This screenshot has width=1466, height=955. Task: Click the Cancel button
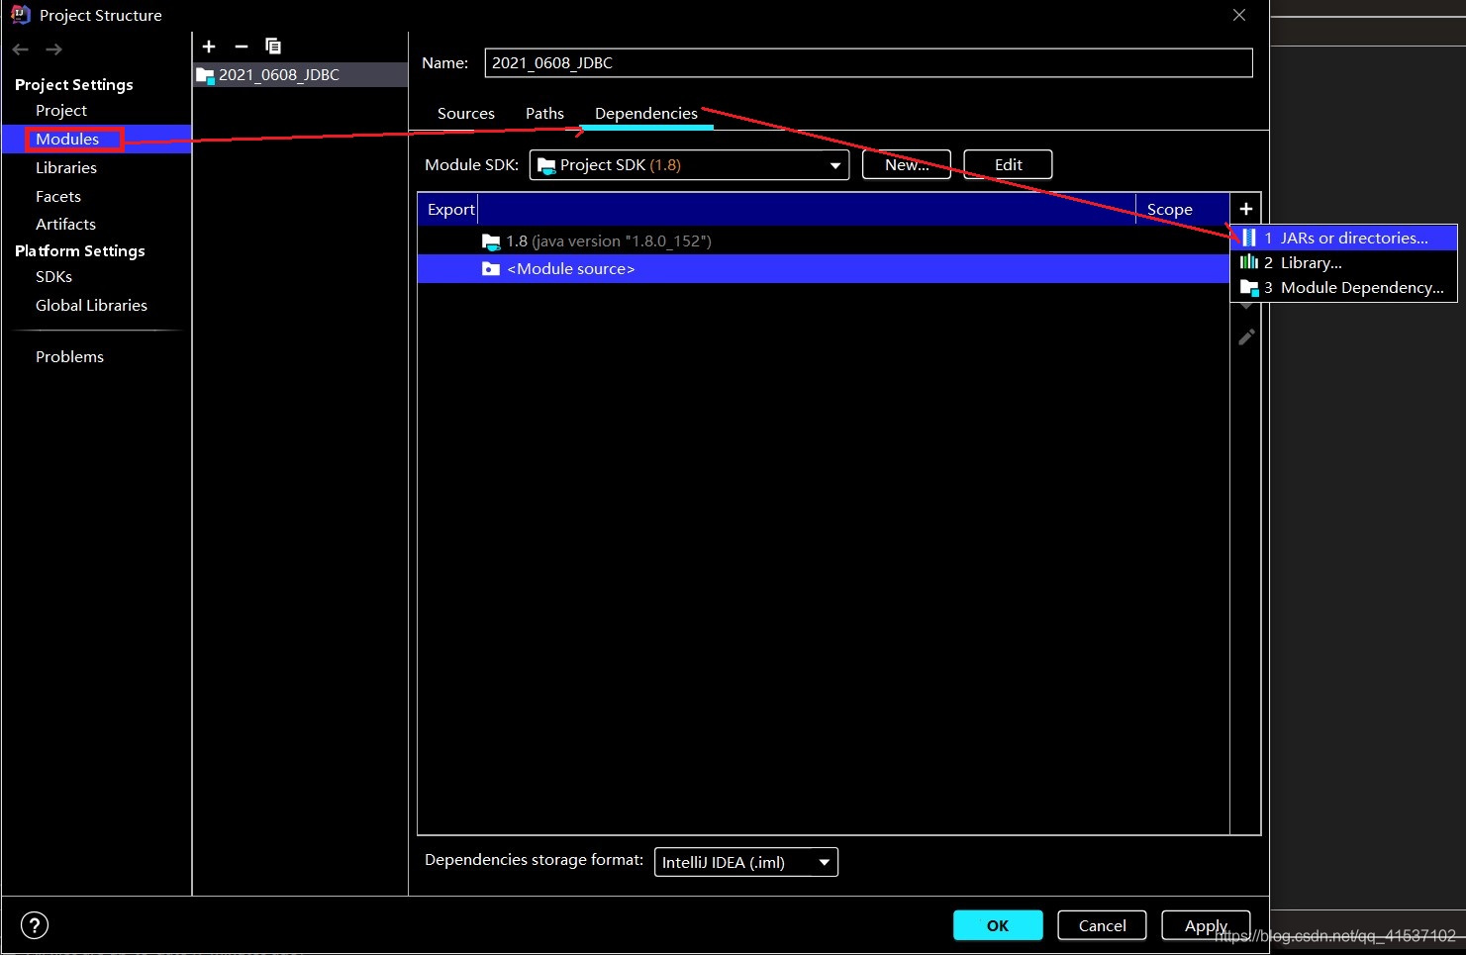click(1102, 925)
